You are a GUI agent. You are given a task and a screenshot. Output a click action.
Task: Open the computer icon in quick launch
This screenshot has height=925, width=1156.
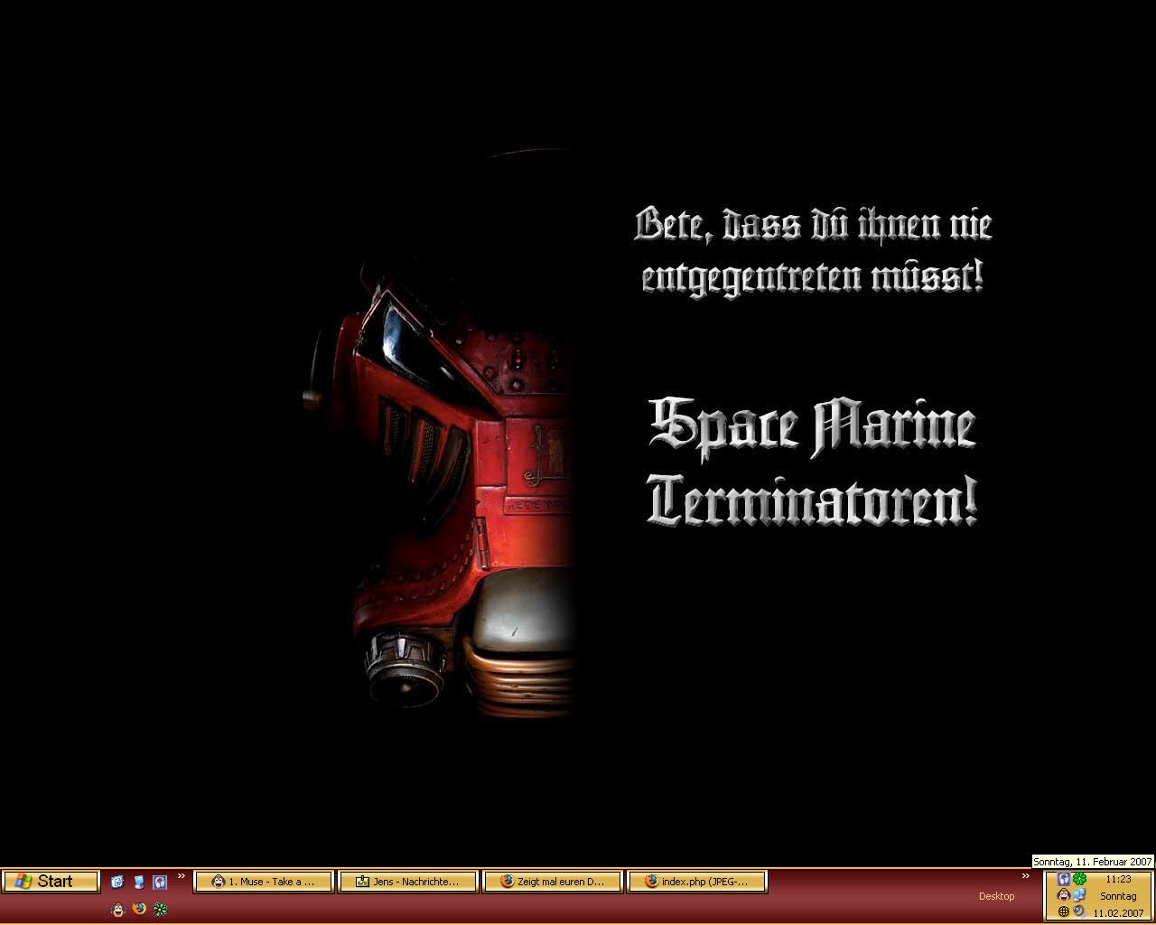pos(139,882)
